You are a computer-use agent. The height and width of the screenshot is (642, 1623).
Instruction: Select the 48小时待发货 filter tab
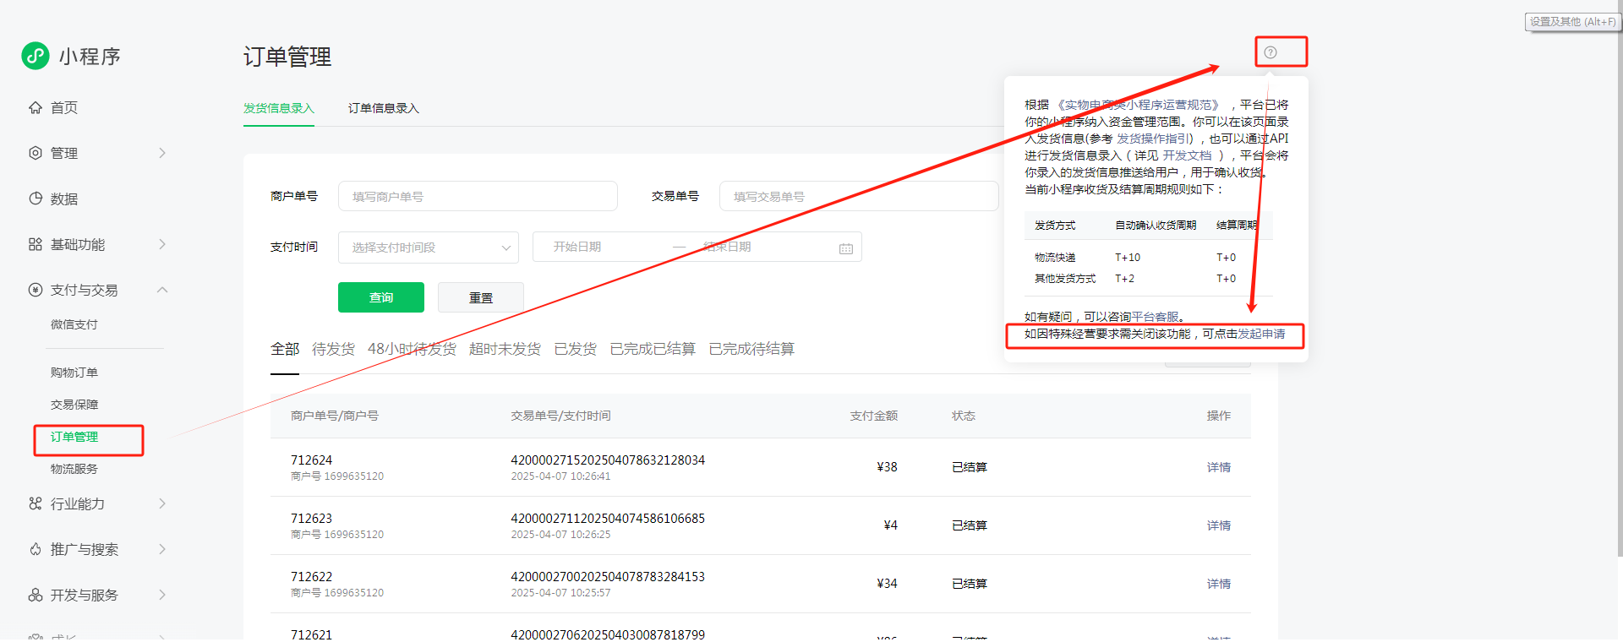pos(412,349)
